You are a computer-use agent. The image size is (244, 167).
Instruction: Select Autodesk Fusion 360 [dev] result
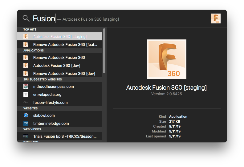pyautogui.click(x=59, y=65)
